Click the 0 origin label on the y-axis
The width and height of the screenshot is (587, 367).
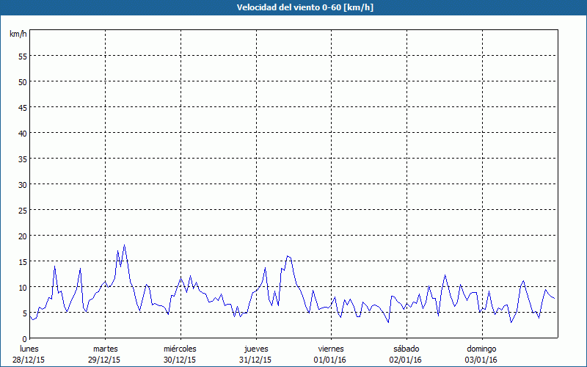[24, 338]
